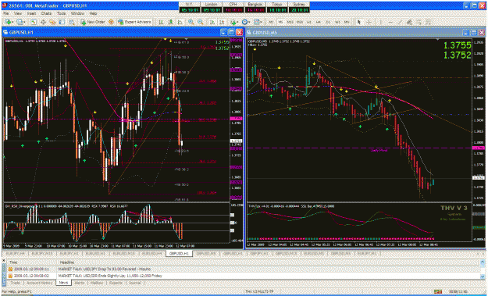Select the W1 timeframe button
This screenshot has width=488, height=296.
coord(337,22)
